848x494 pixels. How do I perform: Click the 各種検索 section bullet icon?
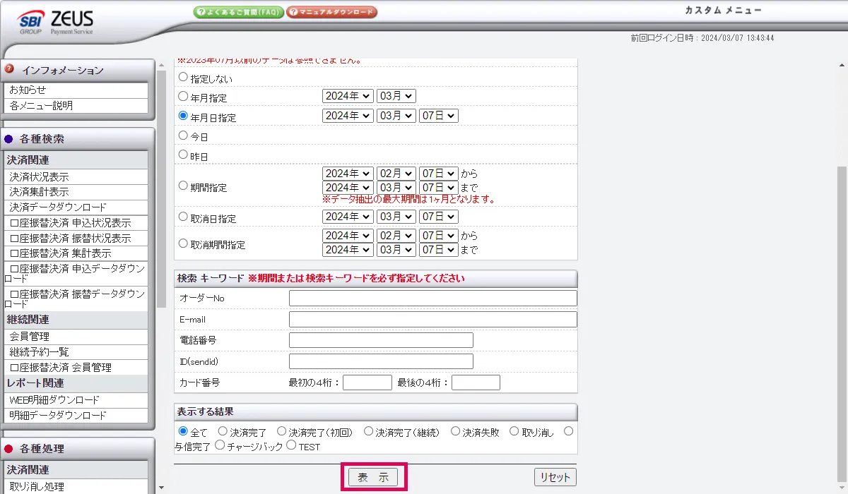pos(10,139)
